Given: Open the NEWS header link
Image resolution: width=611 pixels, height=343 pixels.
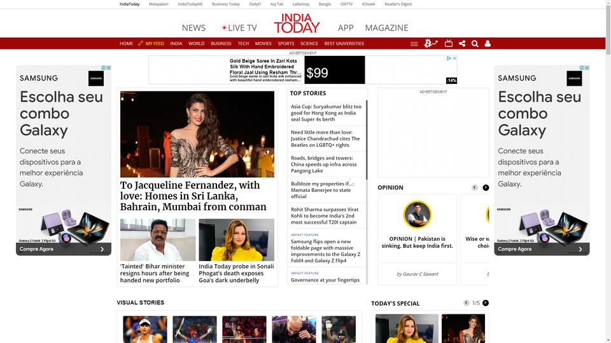Looking at the screenshot, I should click(x=193, y=28).
